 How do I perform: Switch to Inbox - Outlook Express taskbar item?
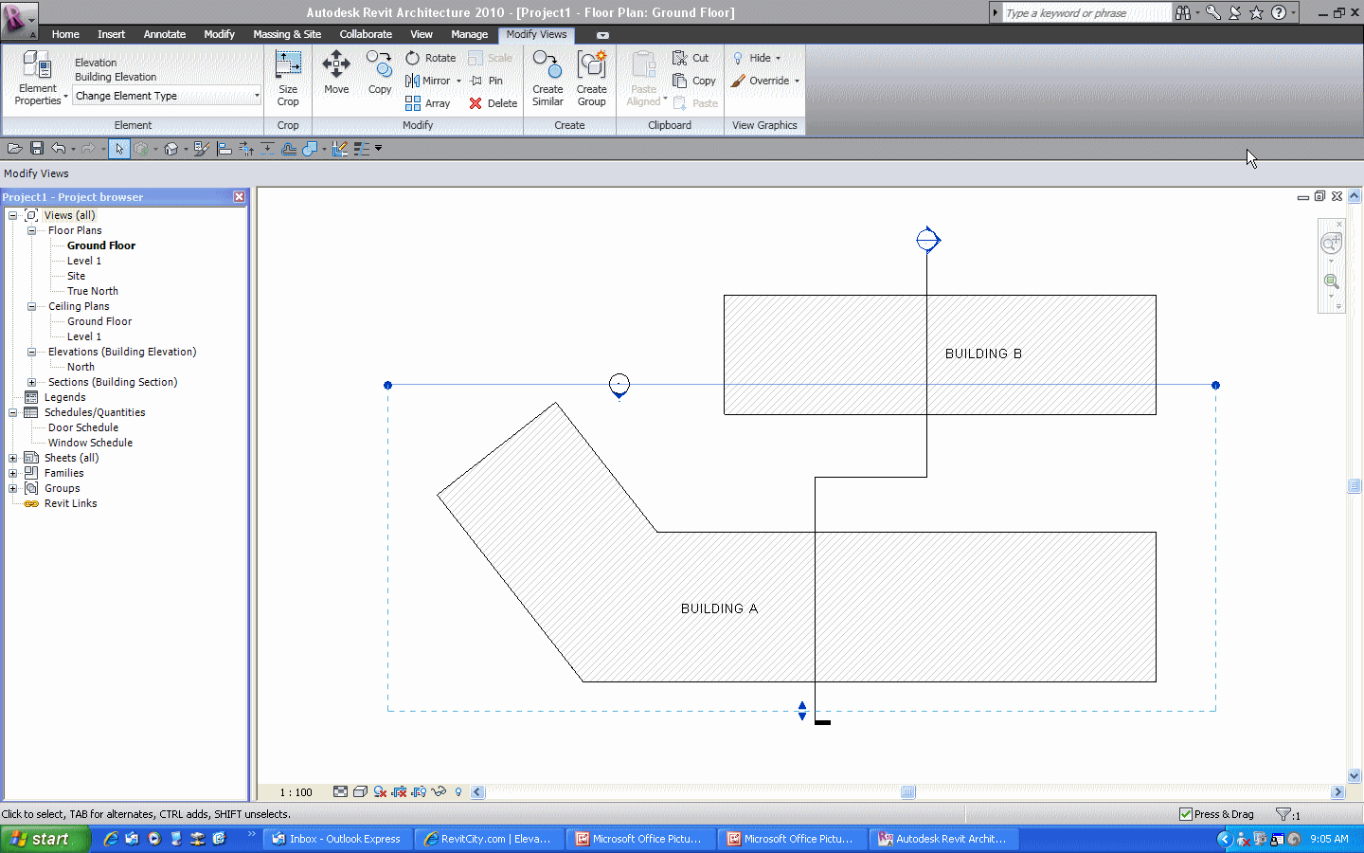(337, 839)
